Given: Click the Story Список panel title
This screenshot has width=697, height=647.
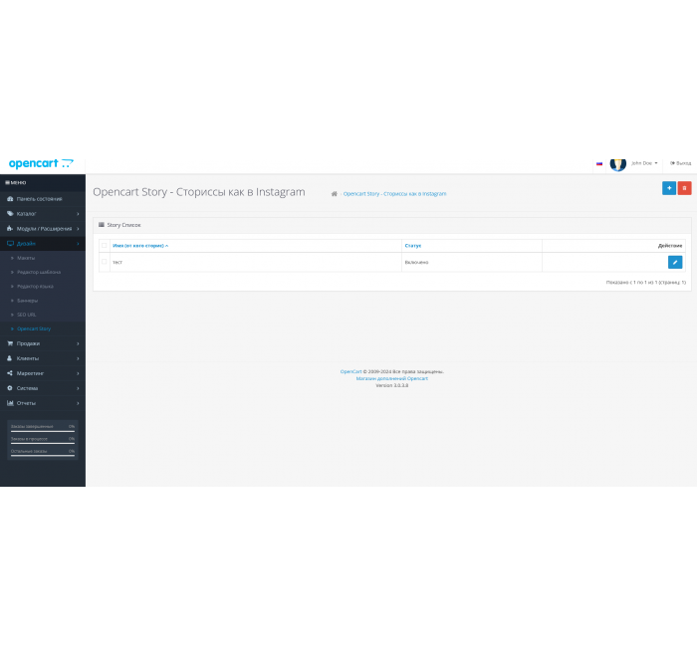Looking at the screenshot, I should tap(123, 225).
